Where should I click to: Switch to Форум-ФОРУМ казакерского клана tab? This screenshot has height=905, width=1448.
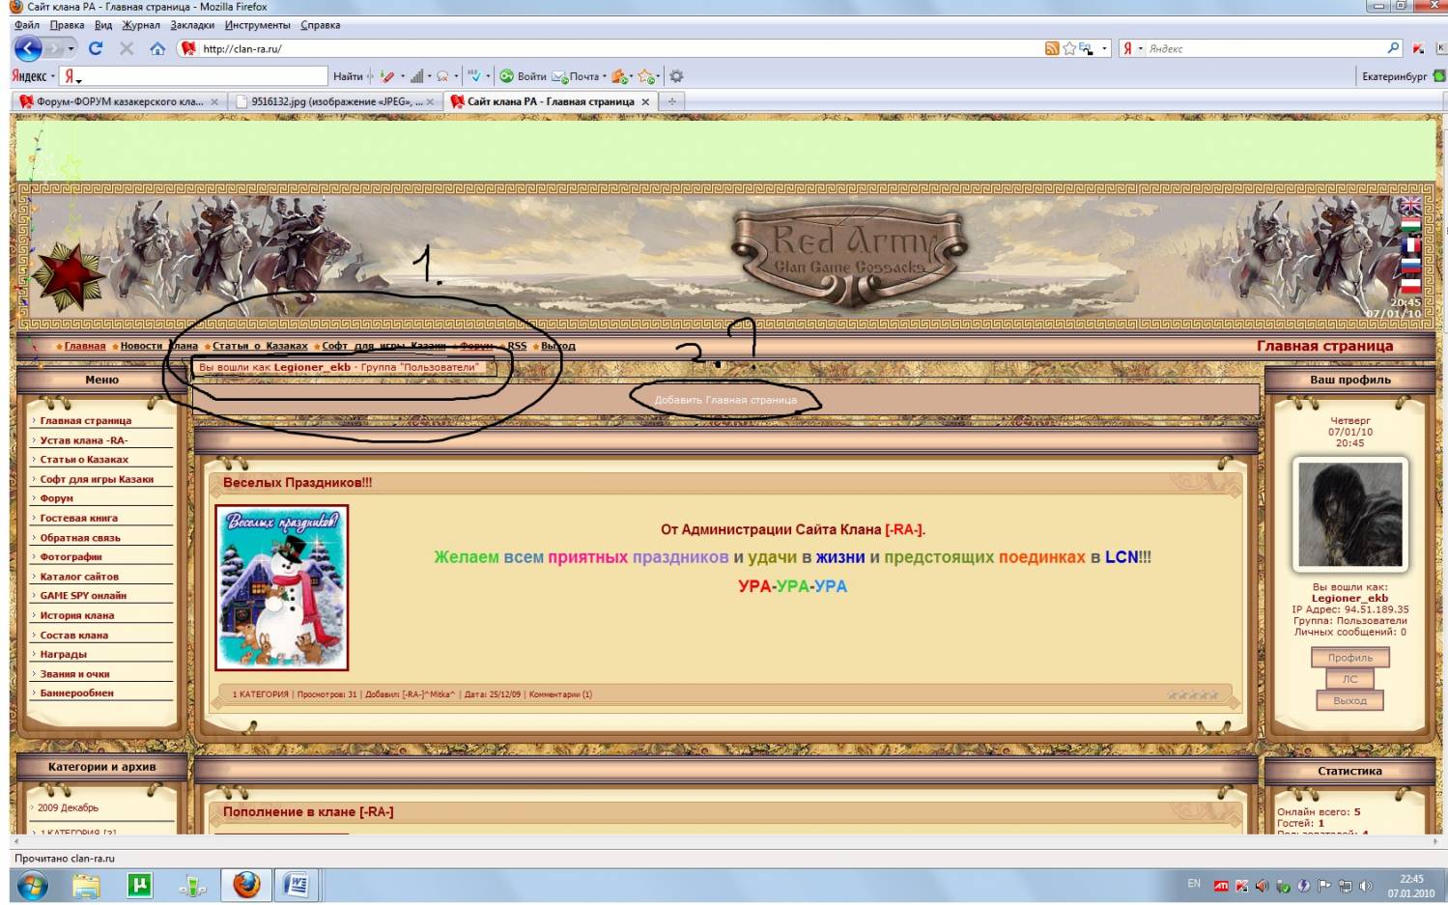pyautogui.click(x=119, y=101)
